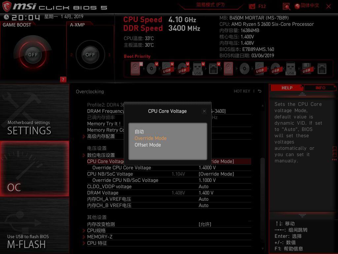Edit Override CPU Core Voltage 1.4000 V value

coord(207,168)
